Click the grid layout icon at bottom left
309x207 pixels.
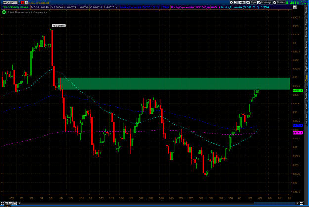[x=2, y=203]
